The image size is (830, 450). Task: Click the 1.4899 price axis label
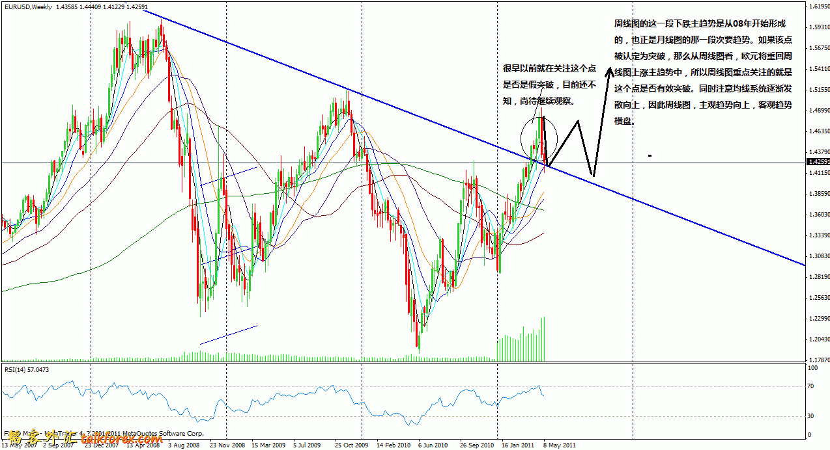click(x=818, y=111)
